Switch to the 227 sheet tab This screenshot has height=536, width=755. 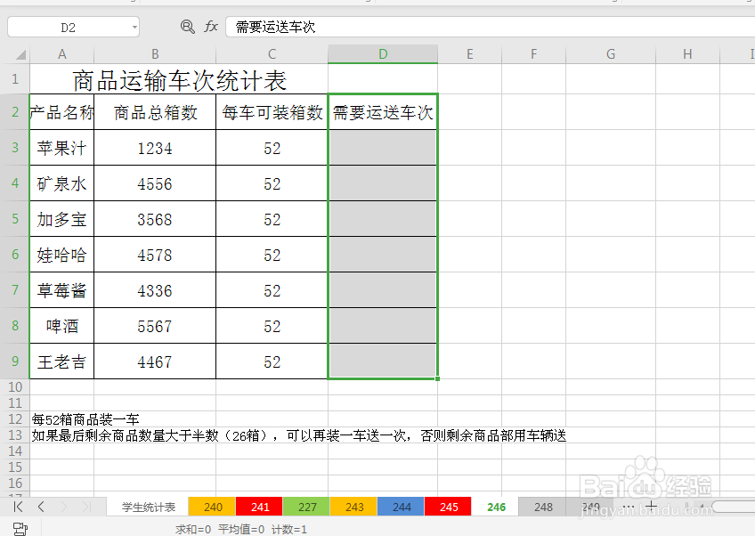point(306,507)
